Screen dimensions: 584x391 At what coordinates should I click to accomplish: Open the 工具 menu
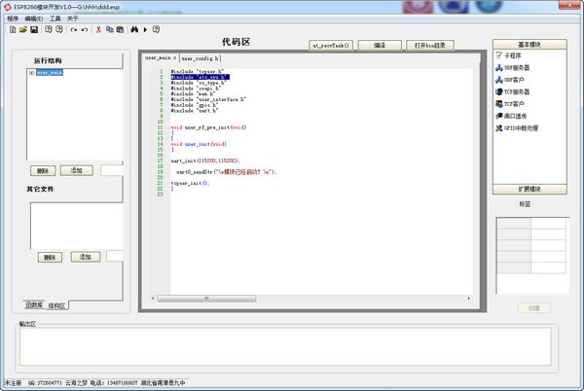pyautogui.click(x=55, y=18)
